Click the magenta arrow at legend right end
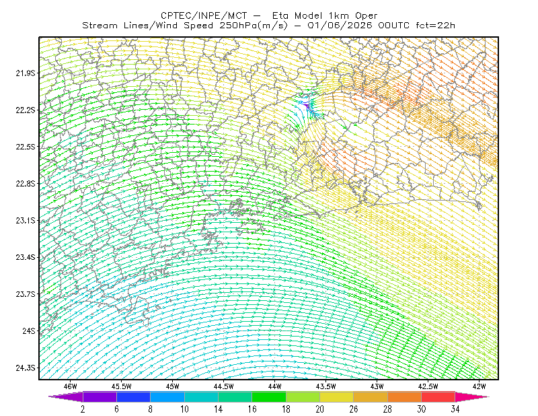Image resolution: width=538 pixels, height=416 pixels. coord(472,396)
